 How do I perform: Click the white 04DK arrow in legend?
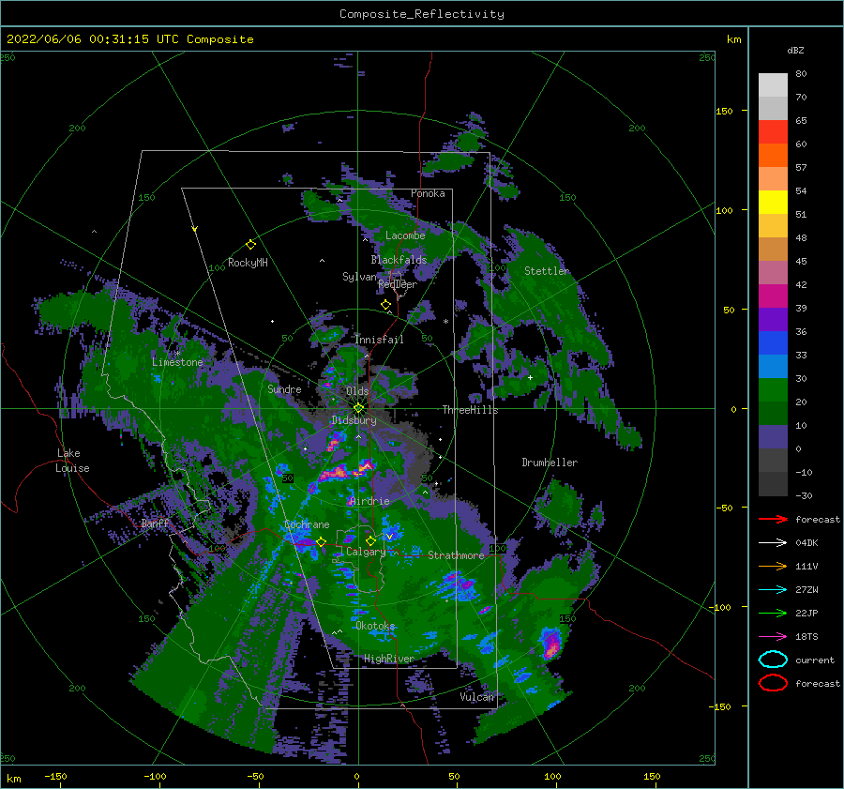(x=773, y=543)
